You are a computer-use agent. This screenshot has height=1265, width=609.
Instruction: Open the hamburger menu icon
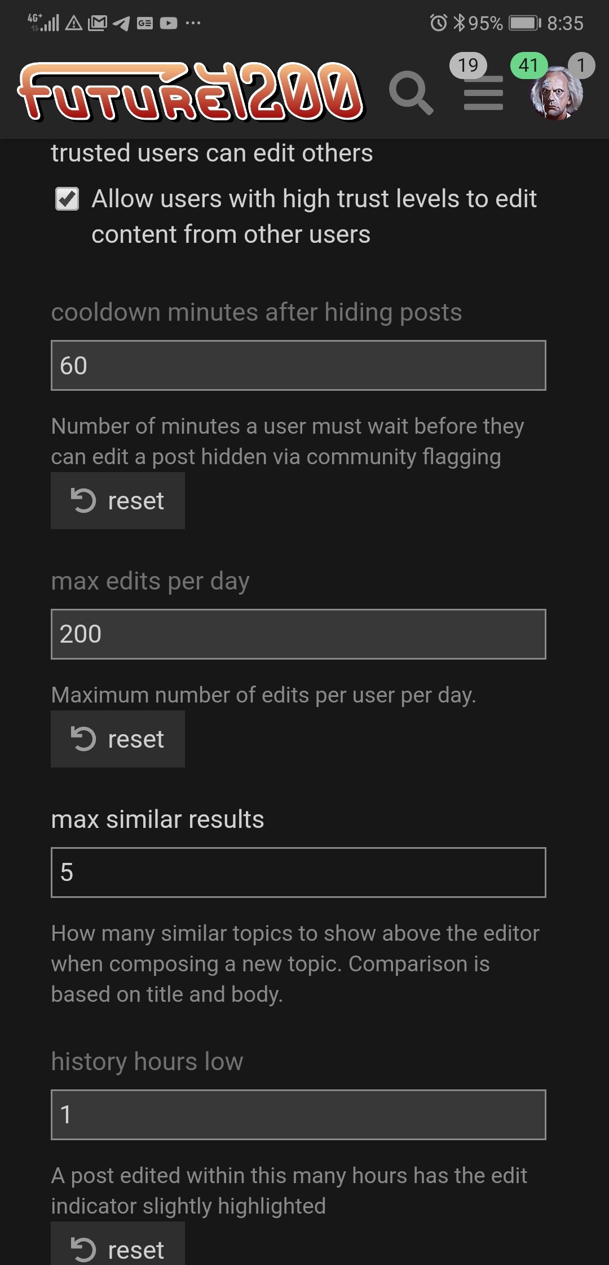tap(483, 94)
